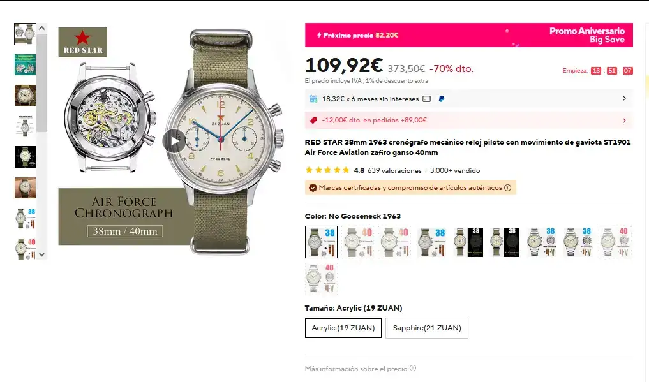This screenshot has height=382, width=649.
Task: Click the five-star rating icons
Action: [x=327, y=170]
